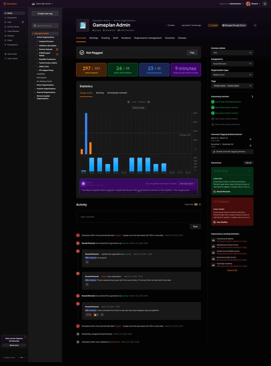The image size is (271, 366).
Task: Expand Demo Organizations tree node
Action: pyautogui.click(x=35, y=85)
